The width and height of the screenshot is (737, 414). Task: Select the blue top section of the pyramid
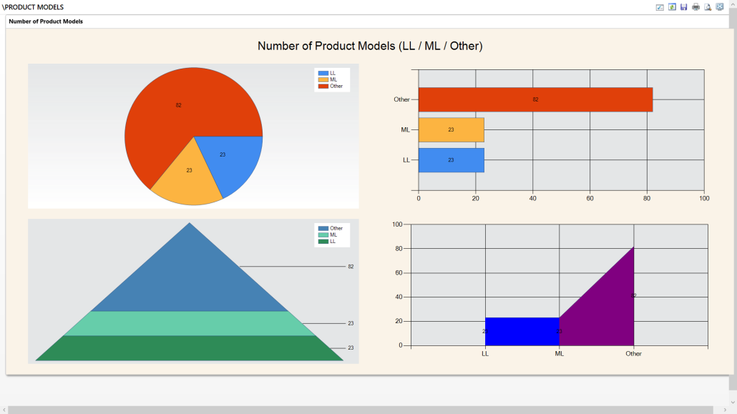(190, 279)
